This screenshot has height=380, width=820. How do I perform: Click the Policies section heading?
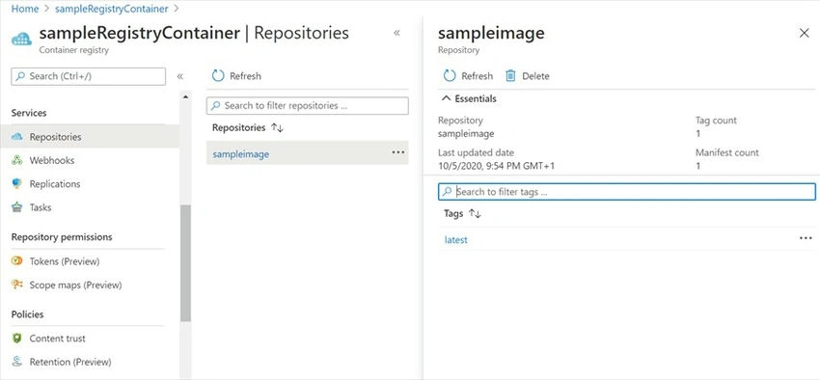pos(27,314)
